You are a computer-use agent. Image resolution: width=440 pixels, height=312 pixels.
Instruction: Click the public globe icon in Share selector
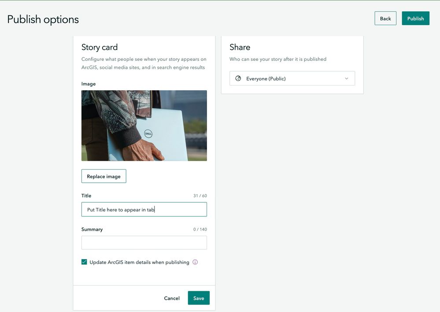pos(238,78)
